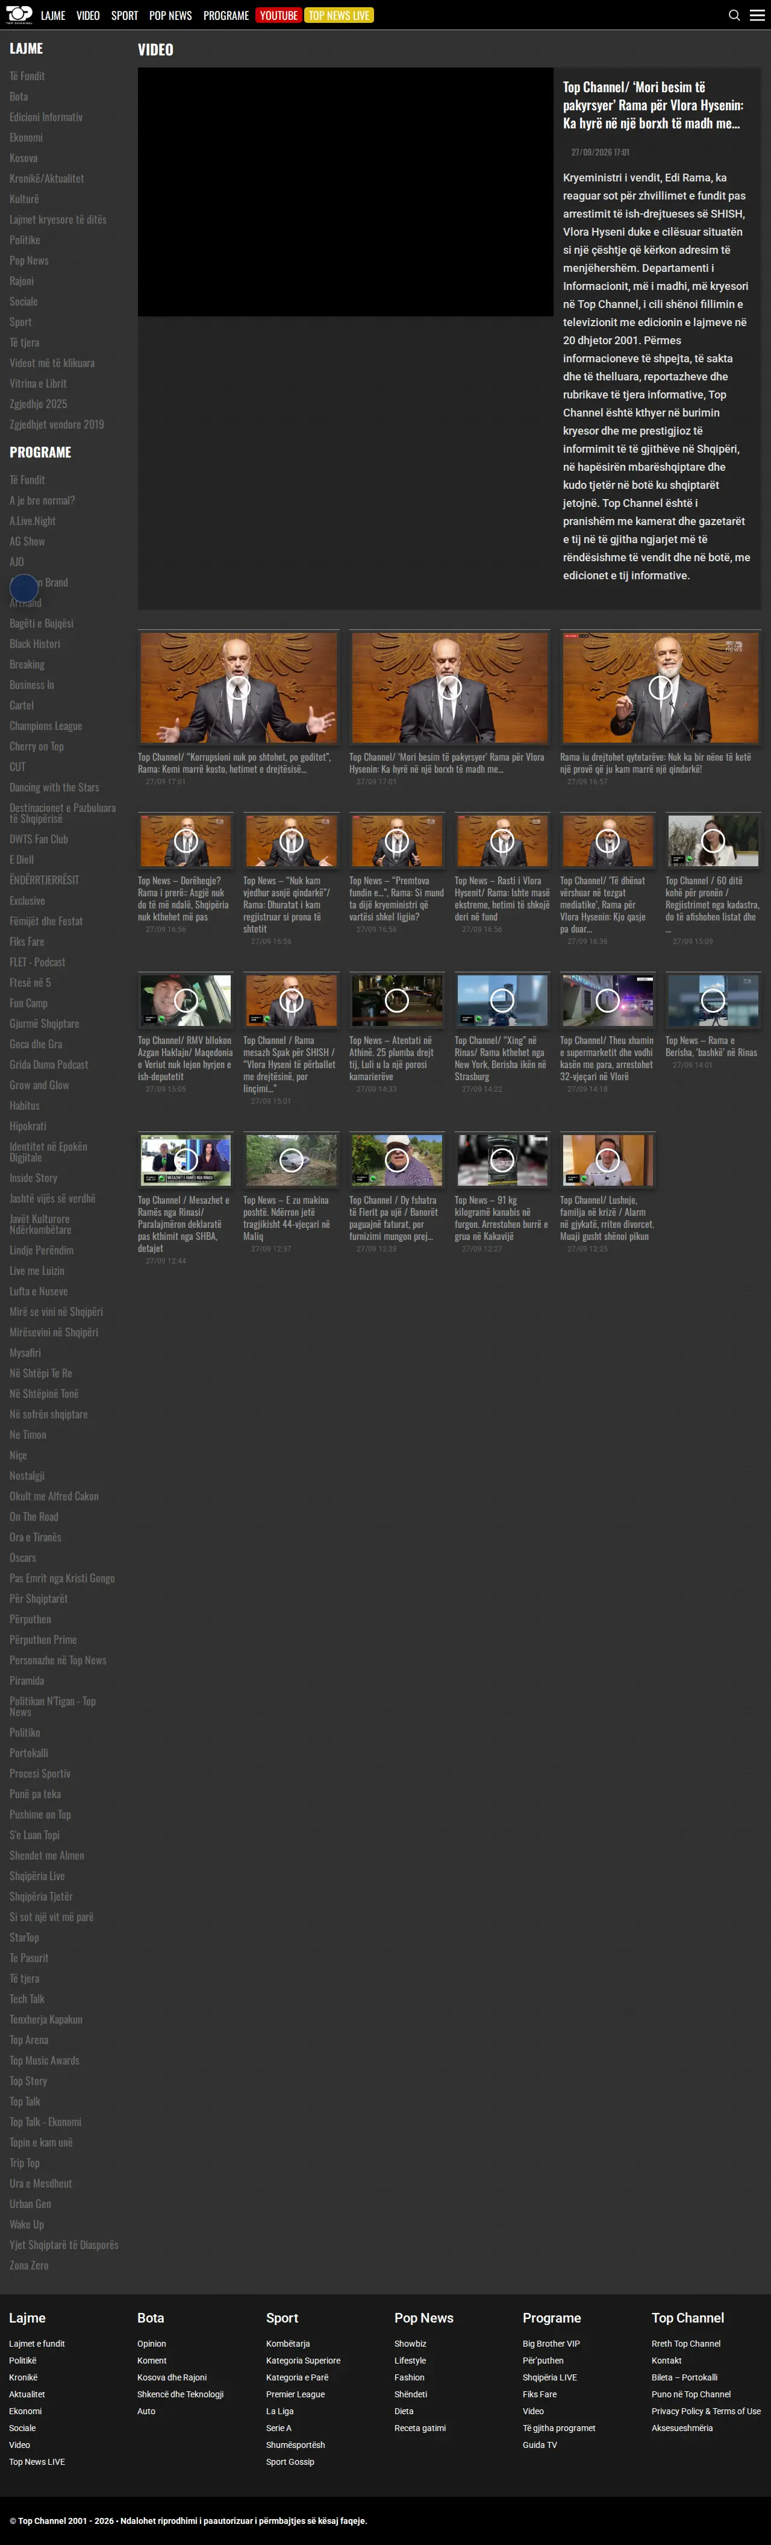Play the '91 kg kilogramë kanabis' video
771x2545 pixels.
coord(502,1160)
